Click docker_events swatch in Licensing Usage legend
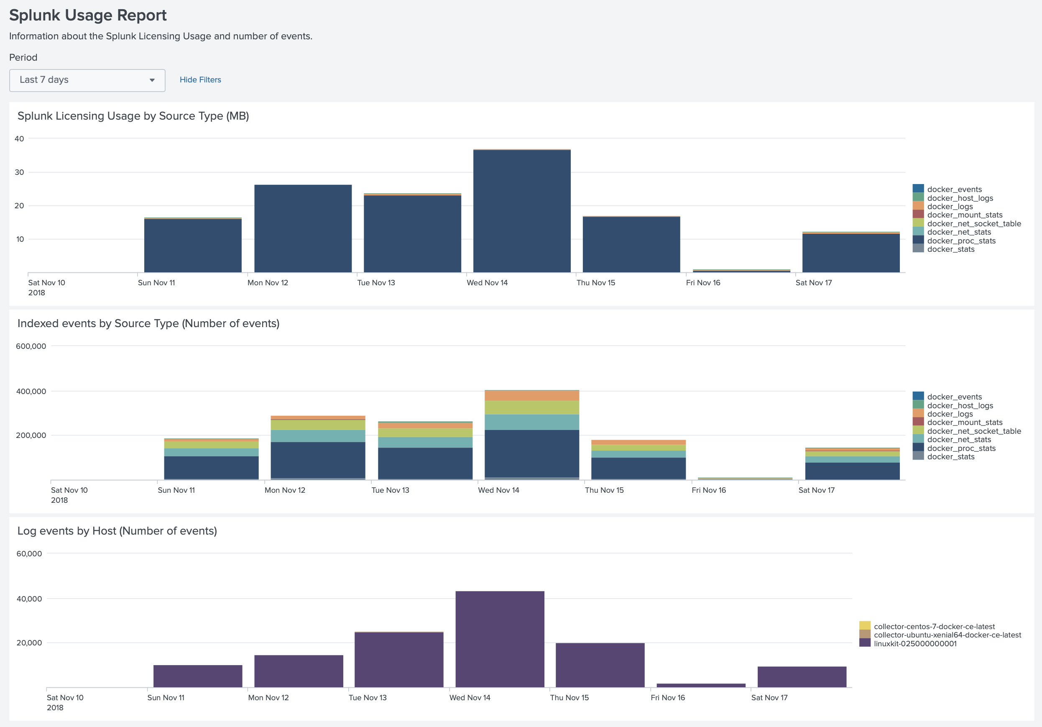 click(x=918, y=189)
